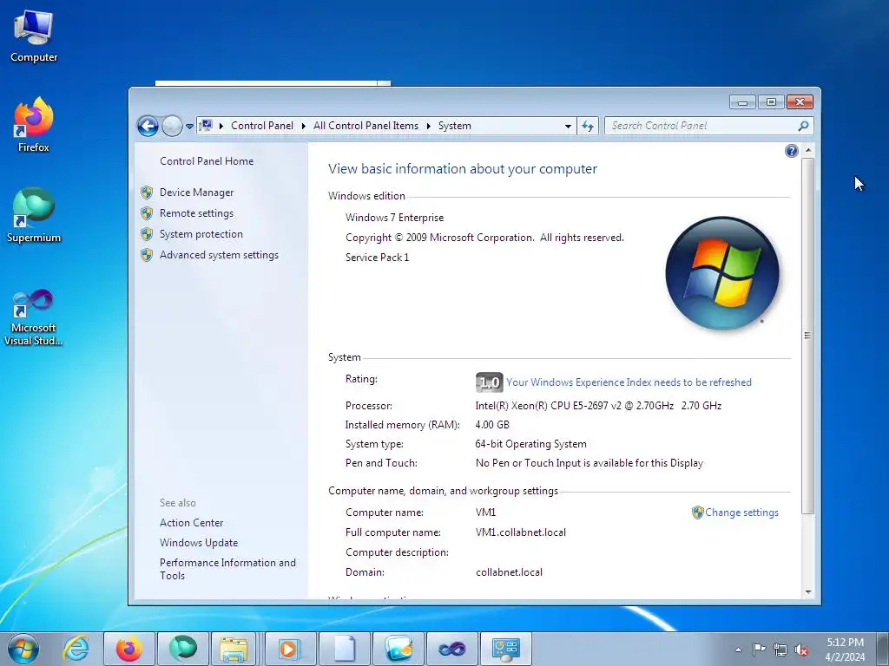Open Performance Information and Tools

pyautogui.click(x=227, y=569)
